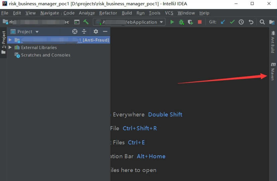
Task: Run the application with green play icon
Action: click(172, 22)
